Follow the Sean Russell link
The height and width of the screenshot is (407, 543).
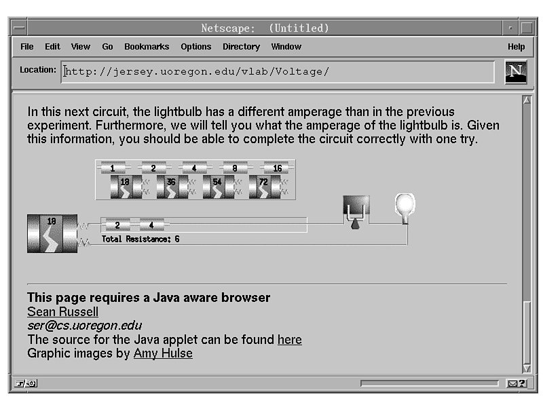click(62, 311)
